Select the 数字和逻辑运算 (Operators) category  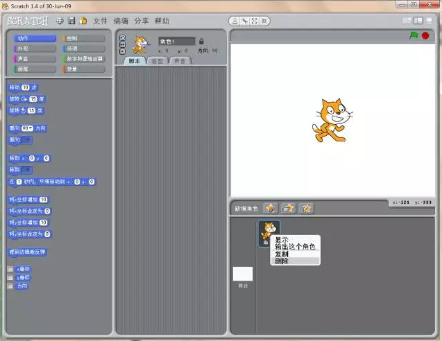[x=84, y=59]
